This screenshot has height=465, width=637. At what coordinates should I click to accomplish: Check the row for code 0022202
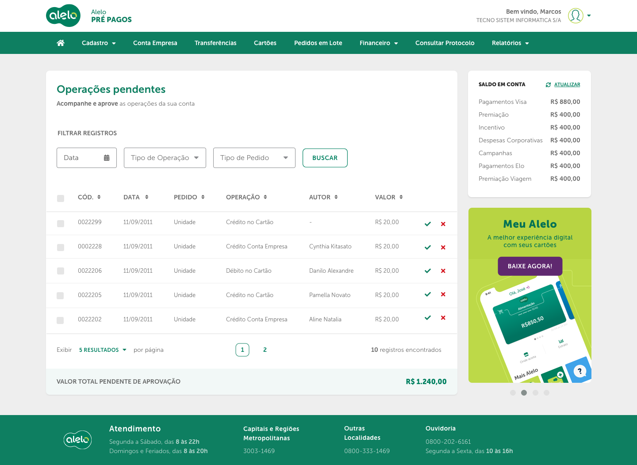60,320
